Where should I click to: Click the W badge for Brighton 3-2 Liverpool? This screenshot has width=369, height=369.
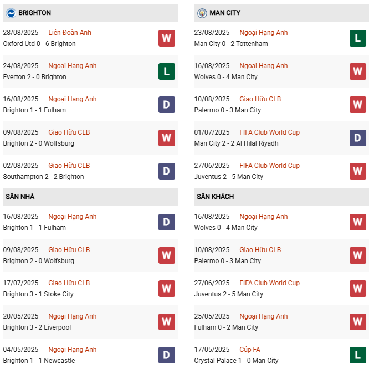click(167, 322)
